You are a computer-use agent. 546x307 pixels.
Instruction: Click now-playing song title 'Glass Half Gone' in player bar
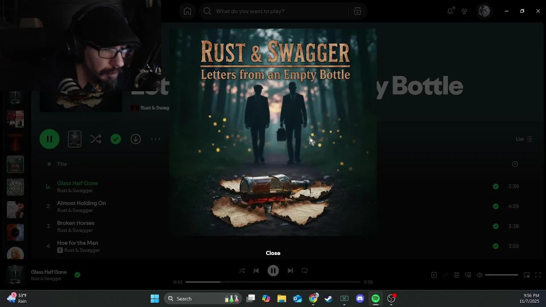pos(49,272)
